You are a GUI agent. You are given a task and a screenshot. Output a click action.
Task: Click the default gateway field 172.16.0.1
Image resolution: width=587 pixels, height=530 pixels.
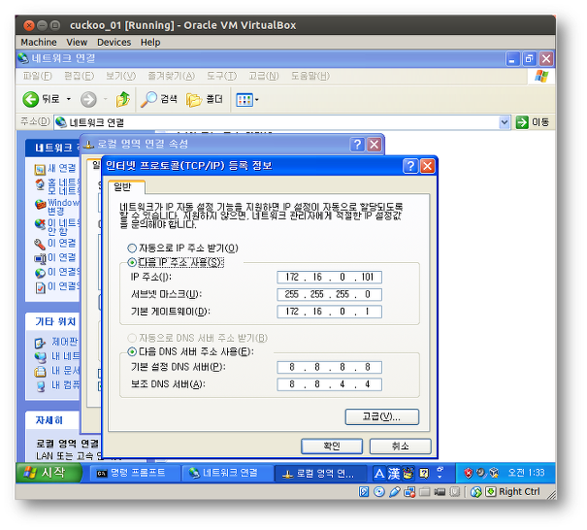(x=329, y=312)
